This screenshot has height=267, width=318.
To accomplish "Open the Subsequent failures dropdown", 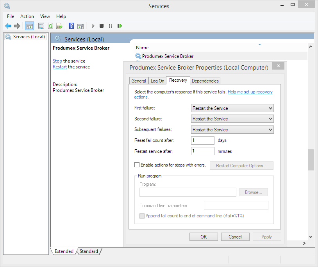I will (x=270, y=129).
